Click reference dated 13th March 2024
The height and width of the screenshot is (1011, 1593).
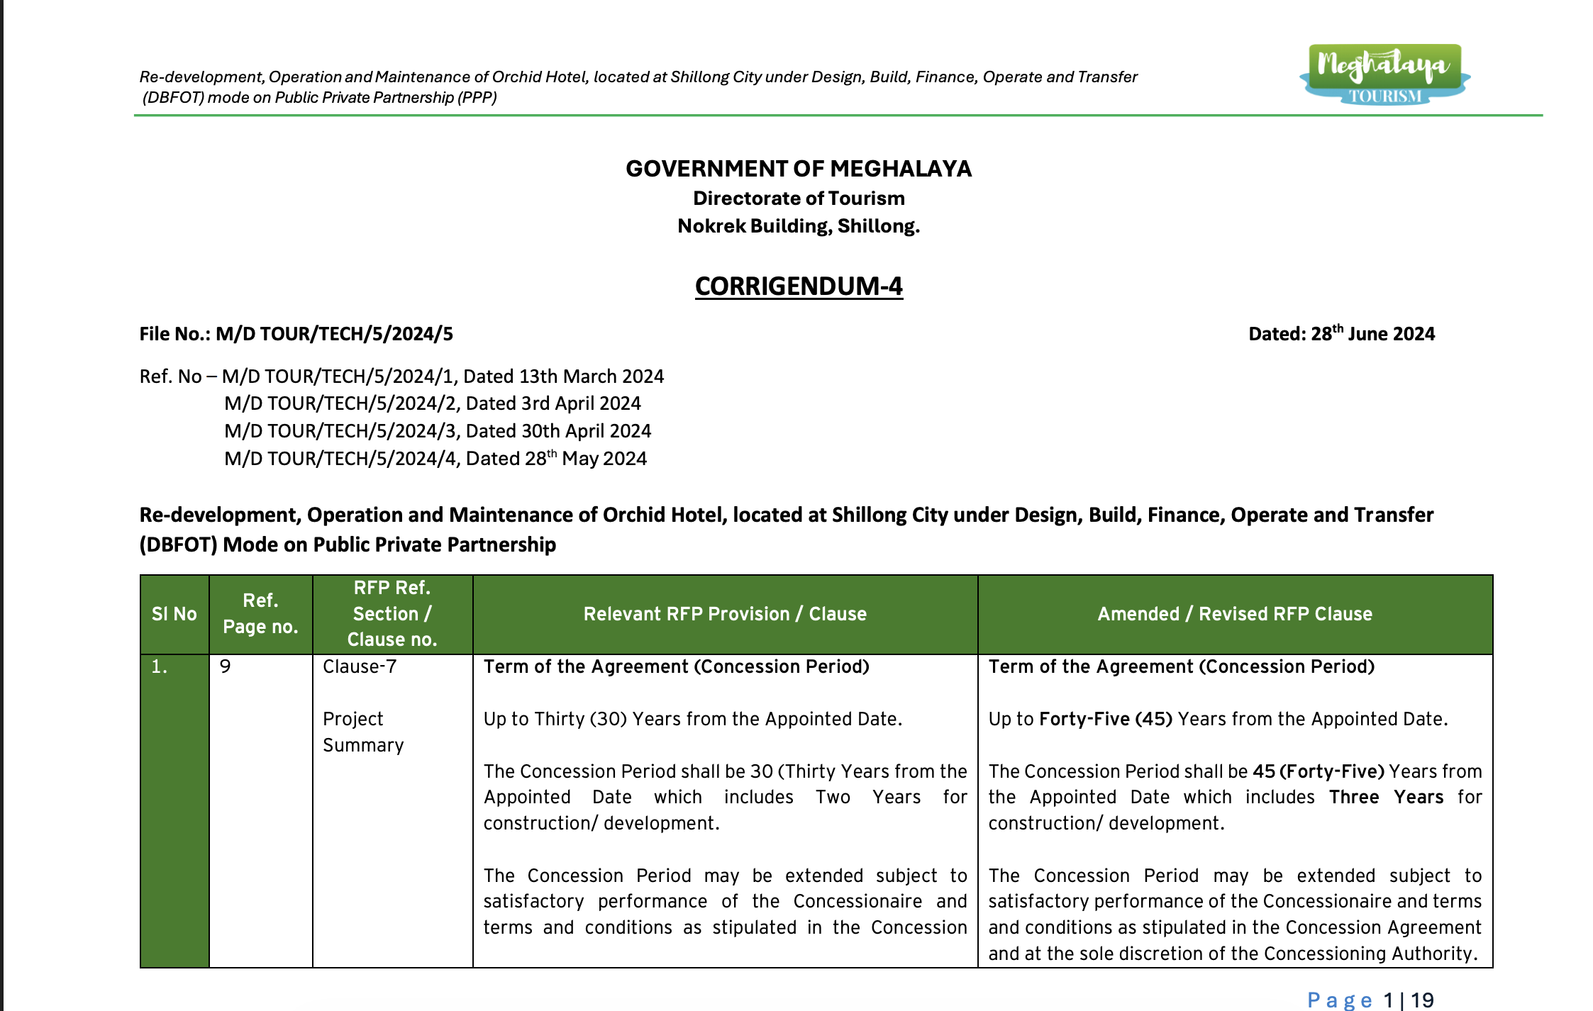click(443, 376)
